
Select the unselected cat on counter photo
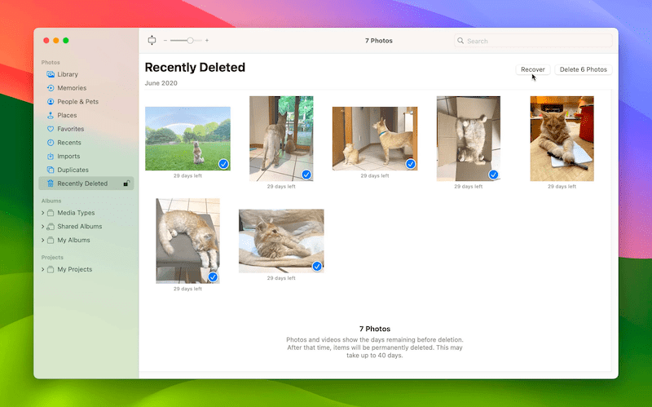562,139
